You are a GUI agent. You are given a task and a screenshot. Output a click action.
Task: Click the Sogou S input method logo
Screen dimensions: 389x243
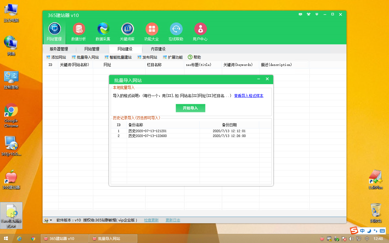tap(354, 231)
